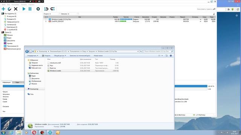The height and width of the screenshot is (135, 241).
Task: Switch to the Пиры tab
Action: tap(17, 82)
